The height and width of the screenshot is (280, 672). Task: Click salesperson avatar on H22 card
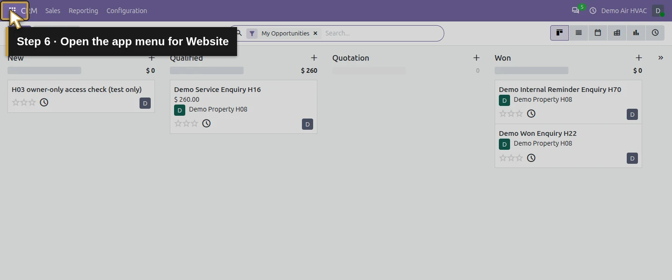pyautogui.click(x=632, y=158)
